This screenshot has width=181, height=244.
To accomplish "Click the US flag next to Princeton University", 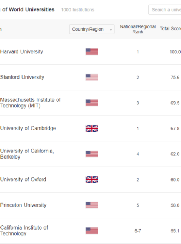I will click(x=92, y=205).
